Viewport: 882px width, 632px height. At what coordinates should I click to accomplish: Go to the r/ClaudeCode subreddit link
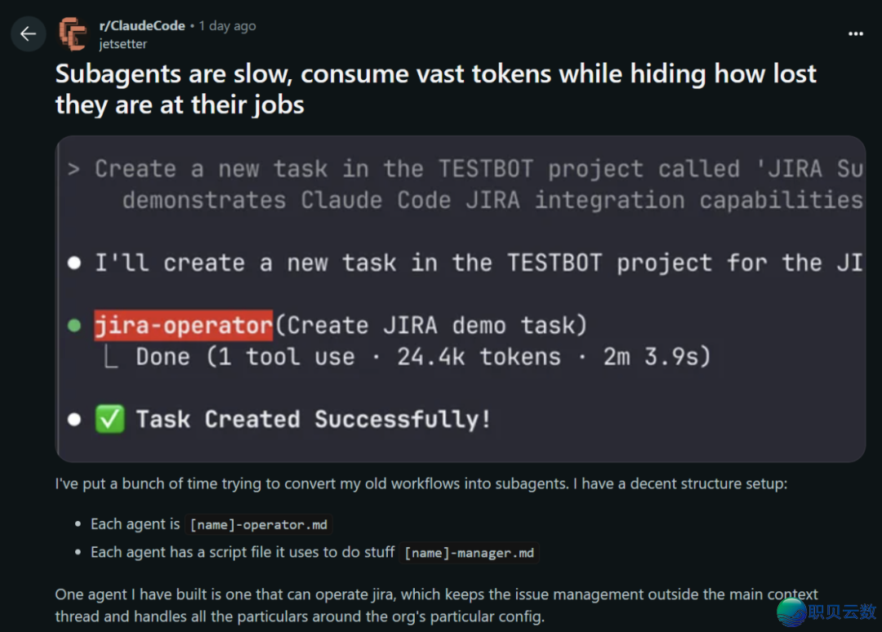tap(142, 26)
